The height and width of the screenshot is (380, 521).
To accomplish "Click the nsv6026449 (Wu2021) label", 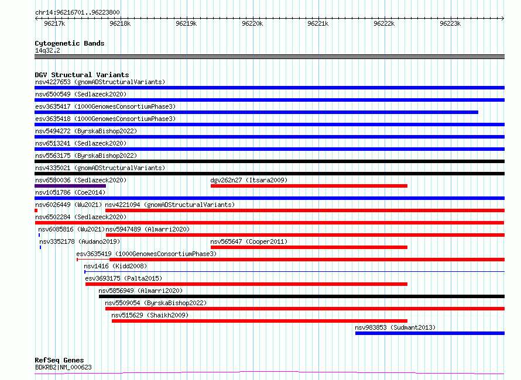I will coord(68,205).
